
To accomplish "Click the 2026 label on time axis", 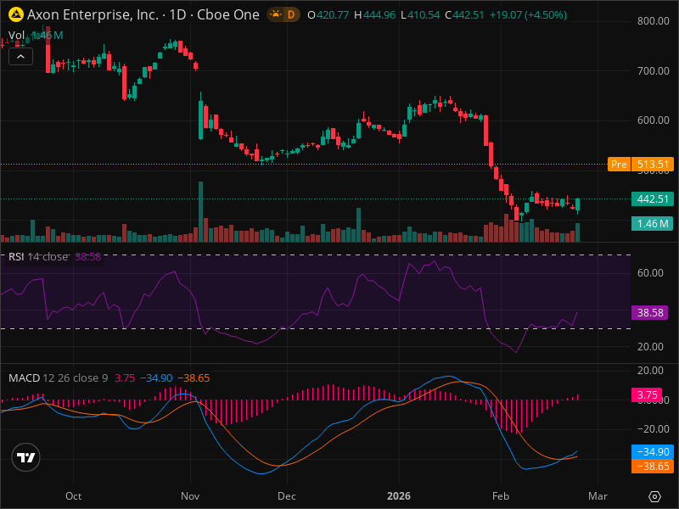I will pyautogui.click(x=399, y=496).
